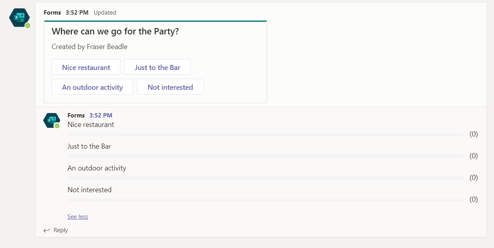
Task: Click the Forms app avatar on the poll message
Action: (x=19, y=17)
